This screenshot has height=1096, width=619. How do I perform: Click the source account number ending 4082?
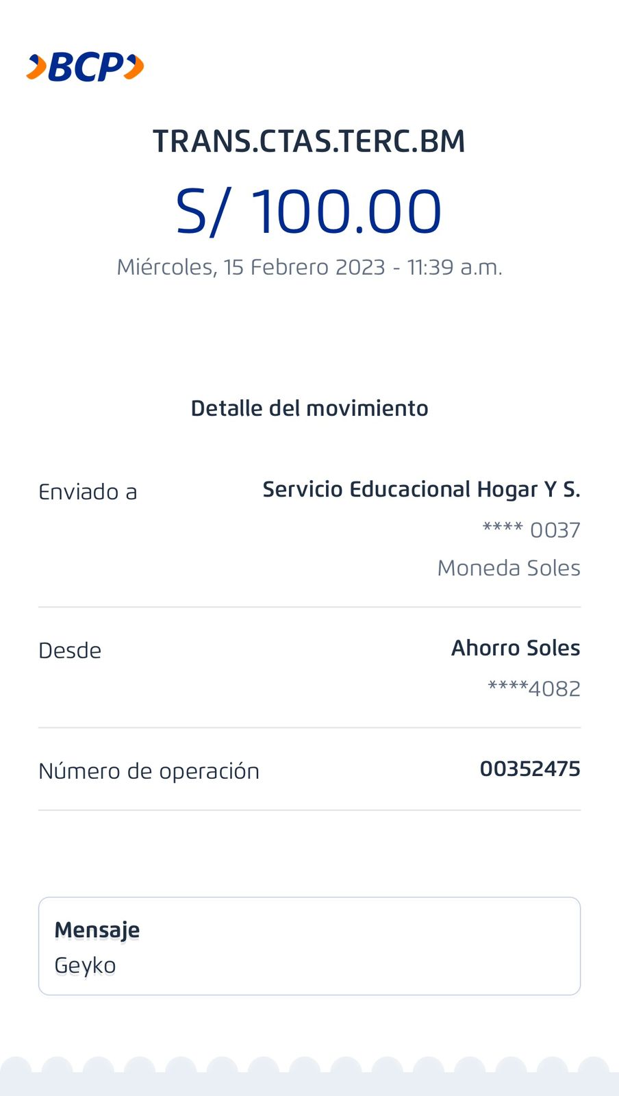[x=534, y=688]
